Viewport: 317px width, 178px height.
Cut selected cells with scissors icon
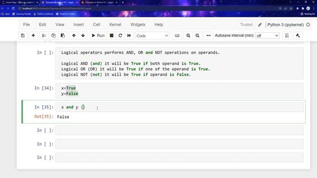[x=44, y=36]
